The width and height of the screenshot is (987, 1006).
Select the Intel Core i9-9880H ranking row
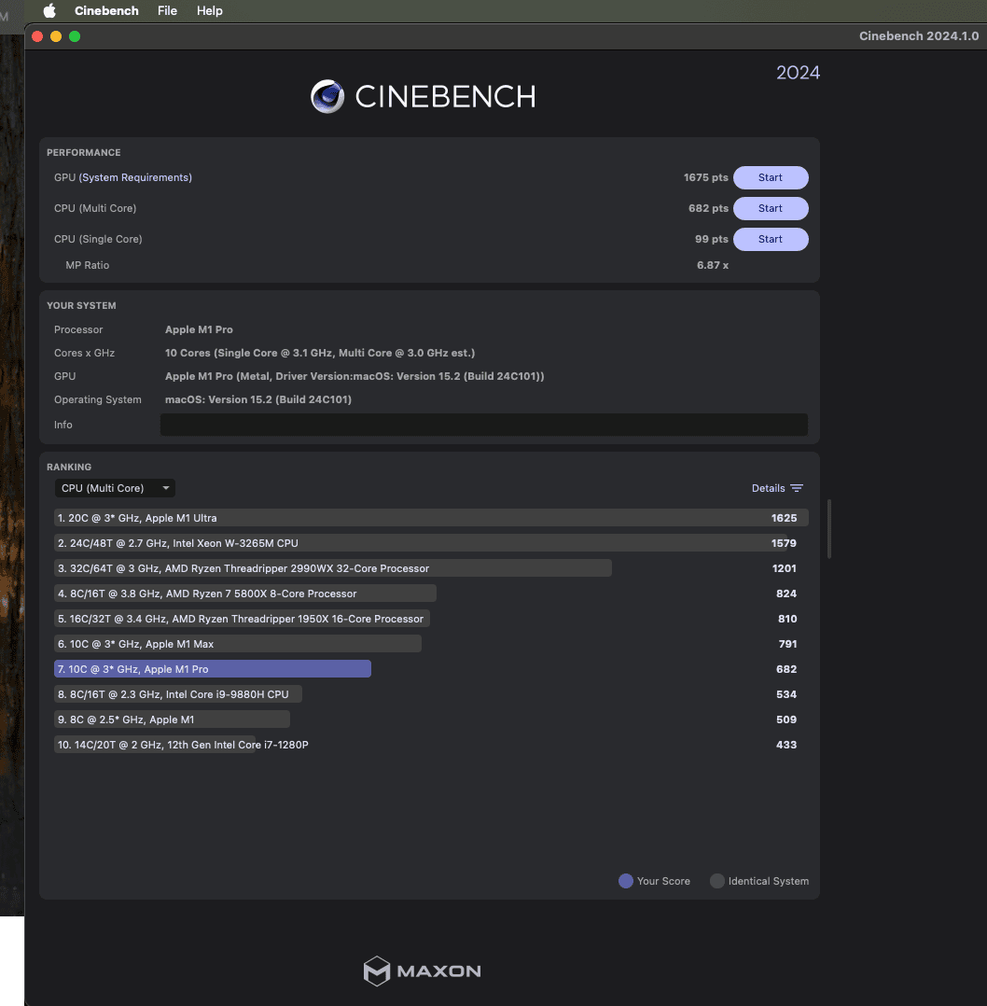pos(431,694)
